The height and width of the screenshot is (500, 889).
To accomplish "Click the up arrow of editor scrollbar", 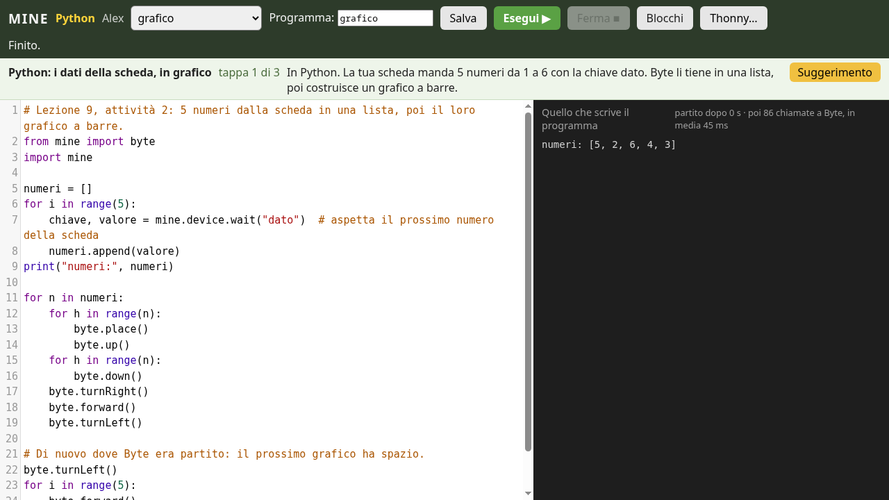I will point(528,106).
